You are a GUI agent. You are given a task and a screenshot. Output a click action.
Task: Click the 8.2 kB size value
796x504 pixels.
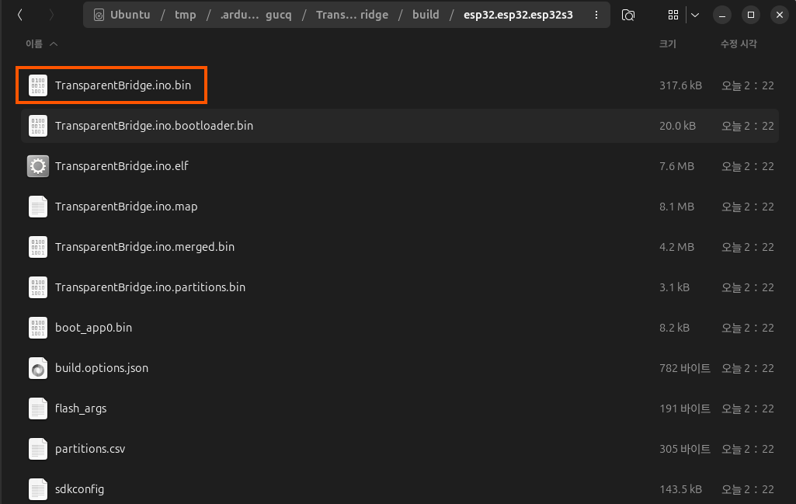(x=674, y=328)
